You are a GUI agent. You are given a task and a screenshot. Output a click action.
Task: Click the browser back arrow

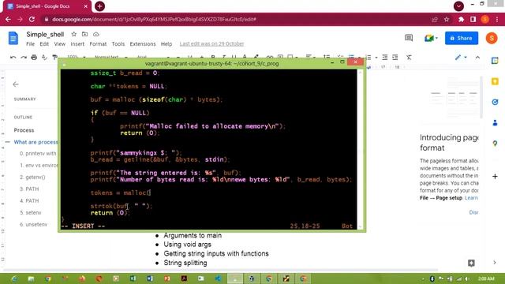coord(8,19)
